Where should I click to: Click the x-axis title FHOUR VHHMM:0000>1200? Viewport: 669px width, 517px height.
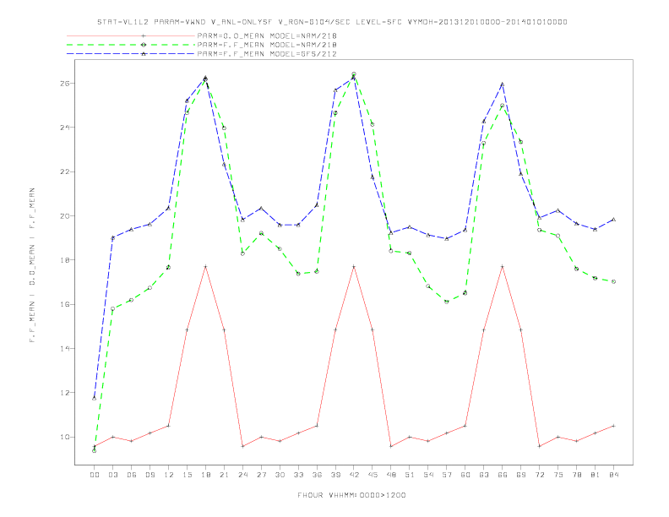[x=351, y=495]
